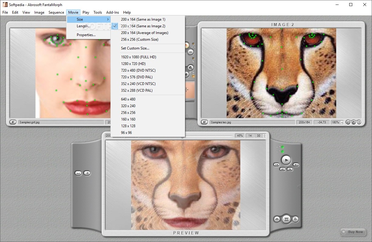Choose 720 x 480 (DVD NTSC) size
Screen dimensions: 372x242
(x=148, y=70)
